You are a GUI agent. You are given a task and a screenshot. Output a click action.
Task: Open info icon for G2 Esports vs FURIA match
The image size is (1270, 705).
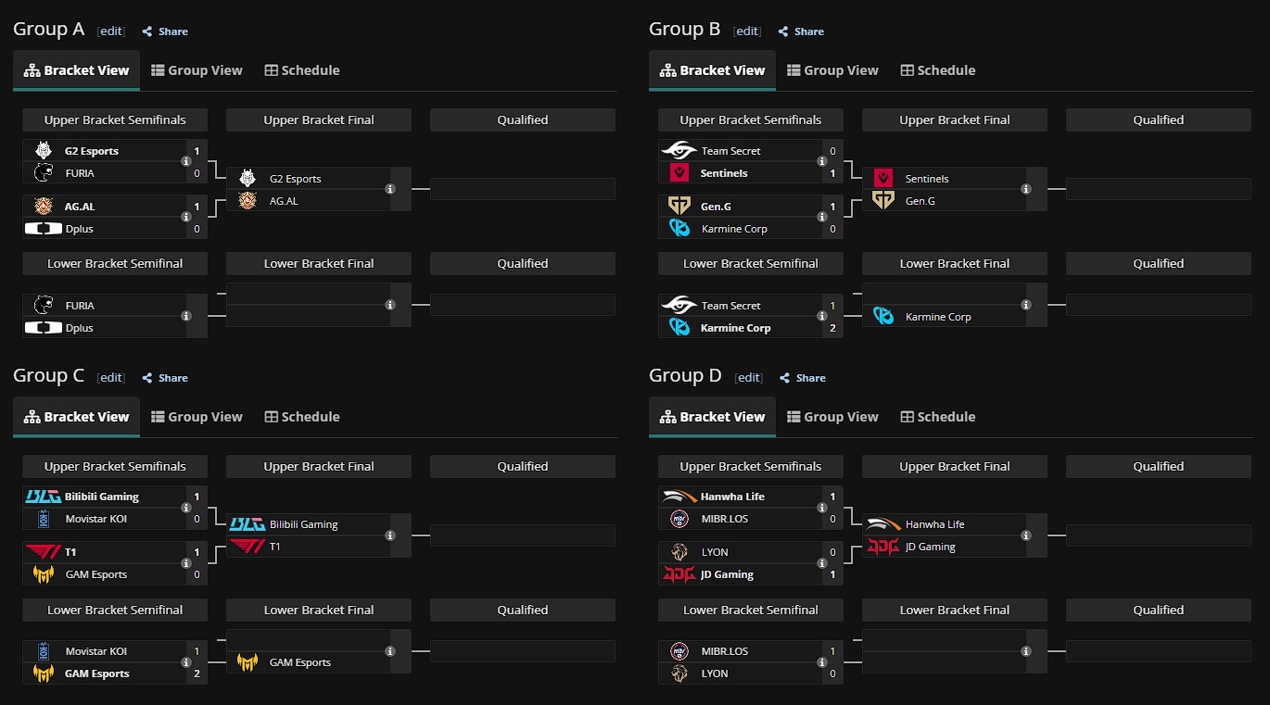tap(186, 162)
